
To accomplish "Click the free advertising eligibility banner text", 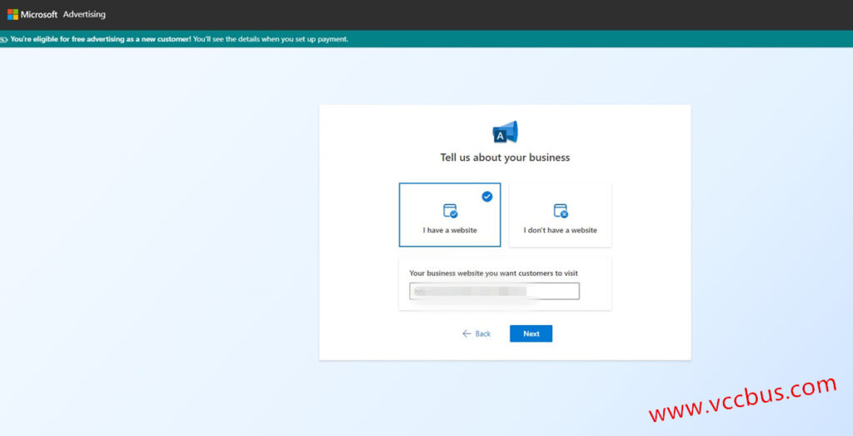I will click(179, 39).
